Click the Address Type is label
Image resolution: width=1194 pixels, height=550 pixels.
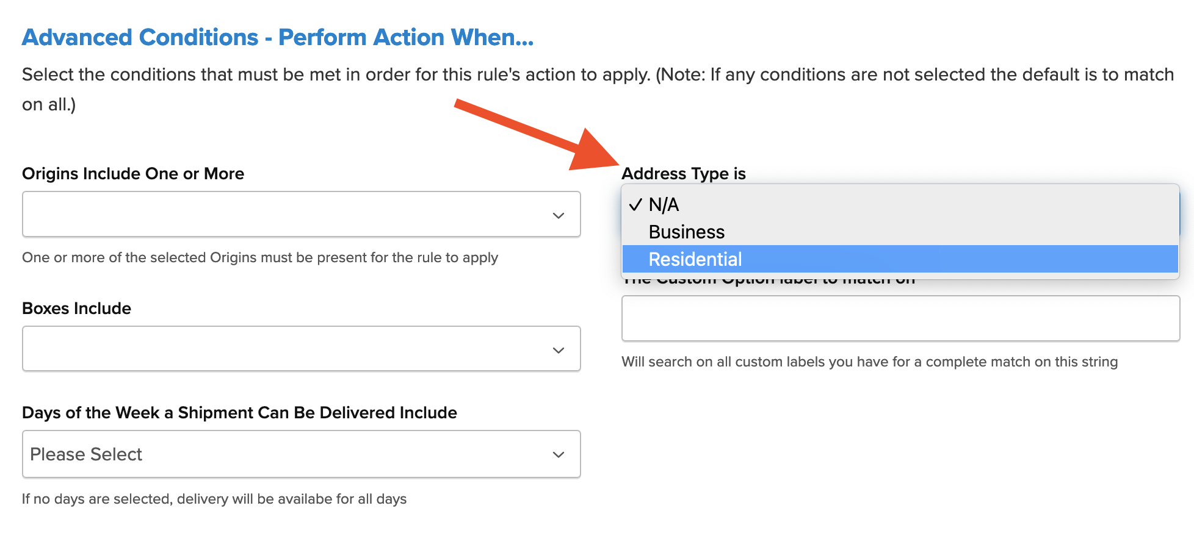pos(683,174)
